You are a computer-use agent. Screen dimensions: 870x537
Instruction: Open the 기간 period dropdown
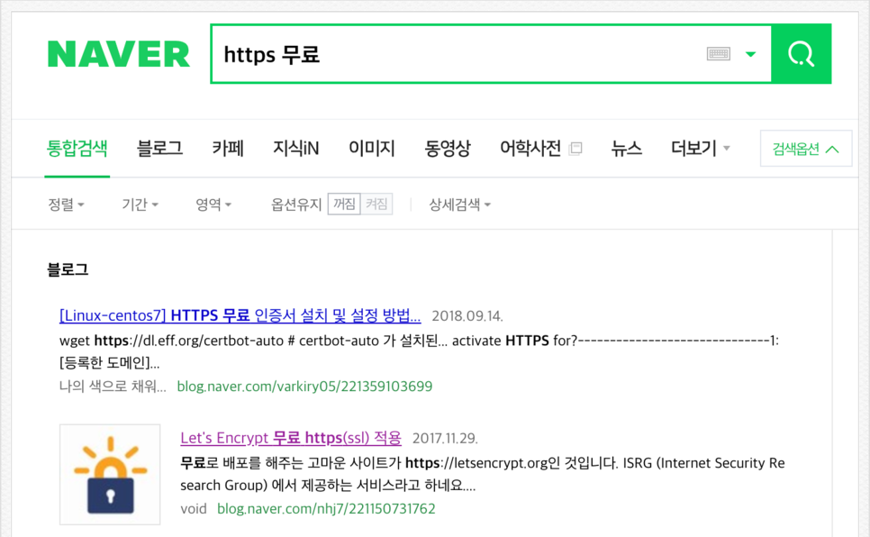(x=140, y=205)
